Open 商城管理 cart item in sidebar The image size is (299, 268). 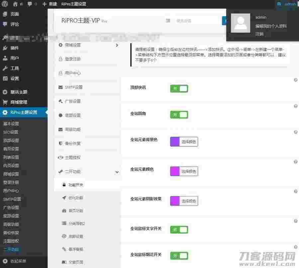[x=18, y=102]
